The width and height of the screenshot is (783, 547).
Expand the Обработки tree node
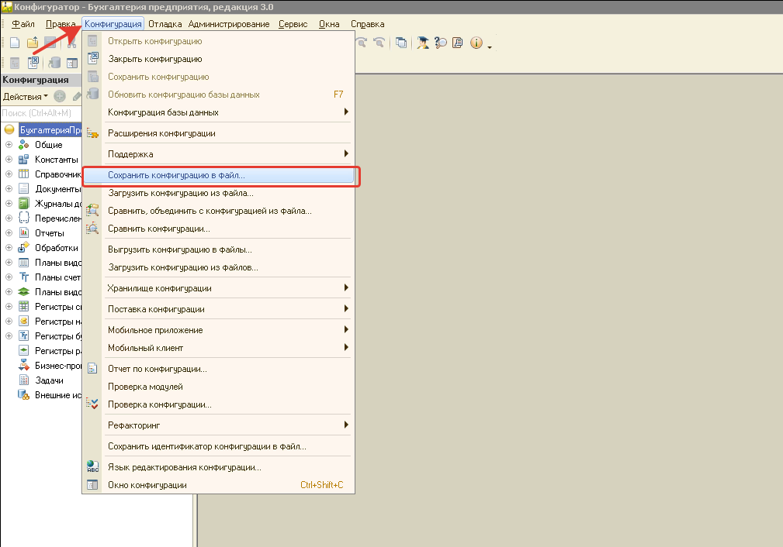(x=9, y=247)
